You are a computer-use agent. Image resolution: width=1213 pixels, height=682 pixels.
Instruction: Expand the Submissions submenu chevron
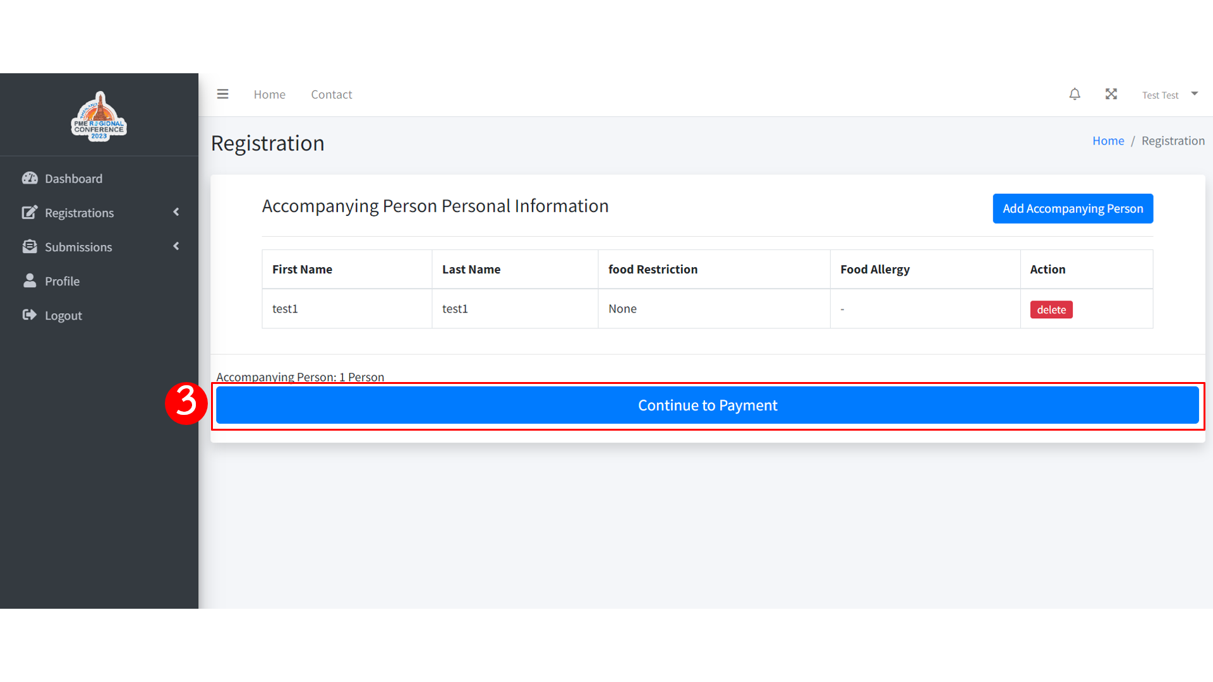(x=176, y=246)
